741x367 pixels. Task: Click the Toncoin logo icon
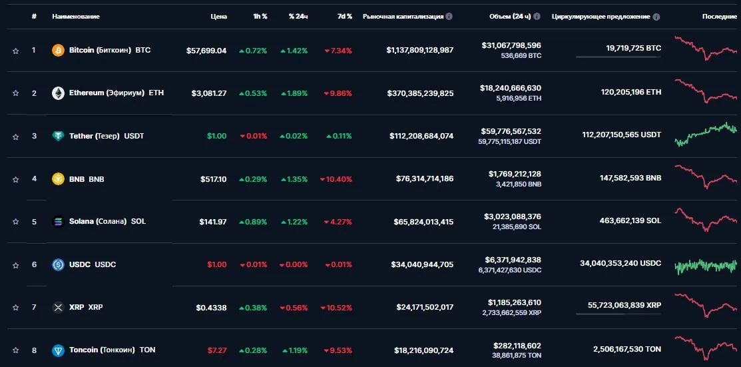pos(58,350)
